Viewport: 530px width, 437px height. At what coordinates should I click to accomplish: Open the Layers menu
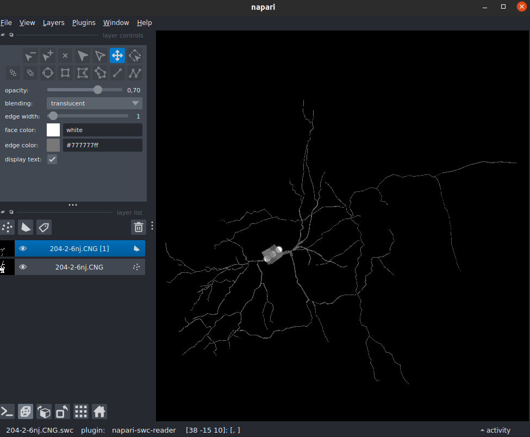click(x=53, y=23)
